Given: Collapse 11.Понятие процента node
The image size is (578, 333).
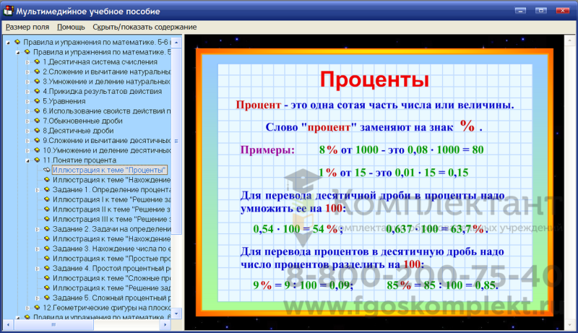Looking at the screenshot, I should tap(27, 160).
